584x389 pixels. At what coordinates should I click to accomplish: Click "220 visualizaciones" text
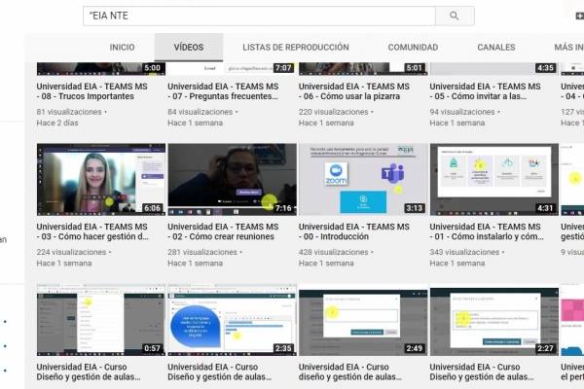pos(333,112)
